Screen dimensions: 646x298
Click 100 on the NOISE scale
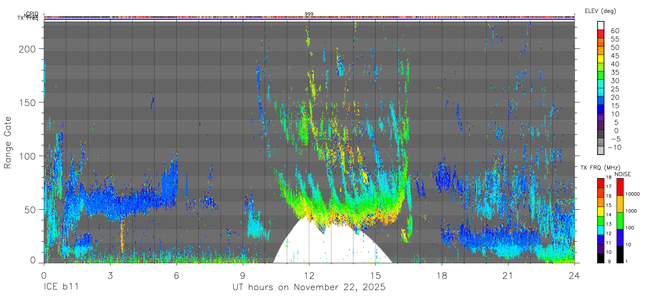(x=631, y=228)
